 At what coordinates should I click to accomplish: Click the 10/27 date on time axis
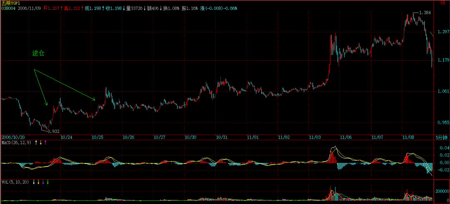[x=159, y=138]
